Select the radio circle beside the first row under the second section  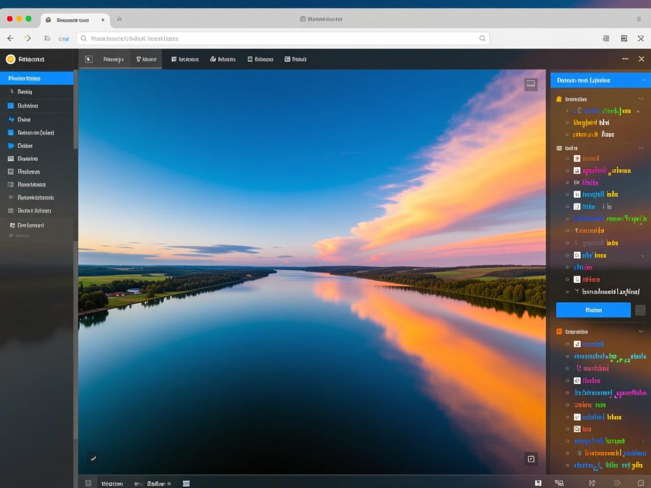[x=567, y=159]
